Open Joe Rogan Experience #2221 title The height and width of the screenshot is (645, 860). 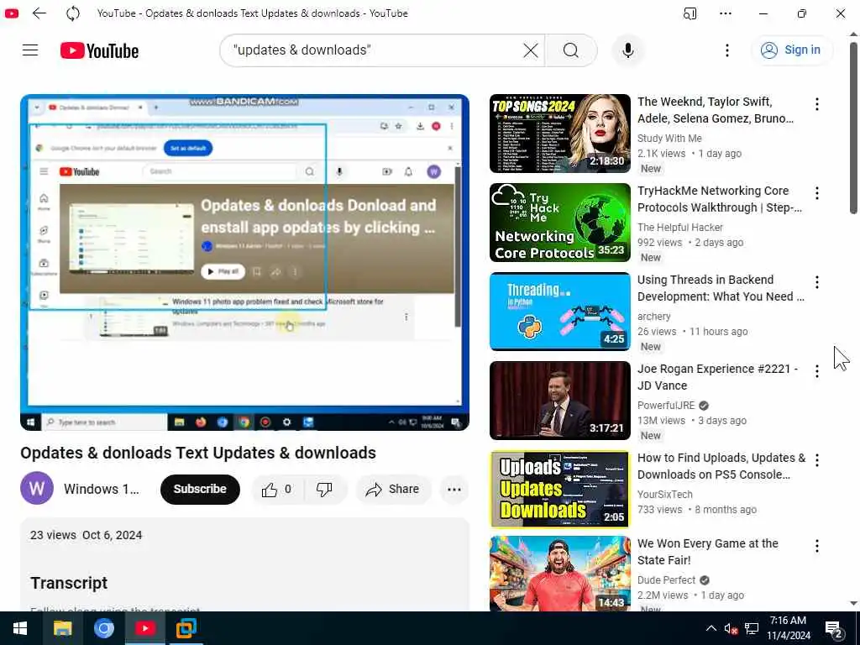coord(717,377)
